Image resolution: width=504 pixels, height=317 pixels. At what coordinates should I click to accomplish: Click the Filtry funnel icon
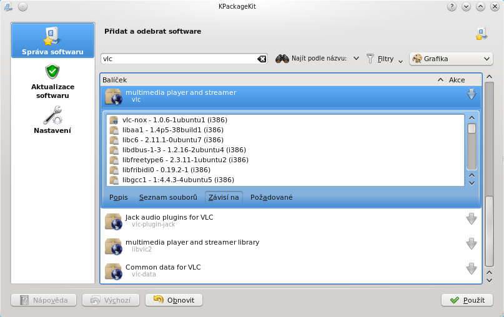click(x=370, y=59)
